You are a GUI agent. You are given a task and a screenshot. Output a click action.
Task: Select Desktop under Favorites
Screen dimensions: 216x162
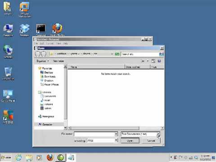coord(47,72)
